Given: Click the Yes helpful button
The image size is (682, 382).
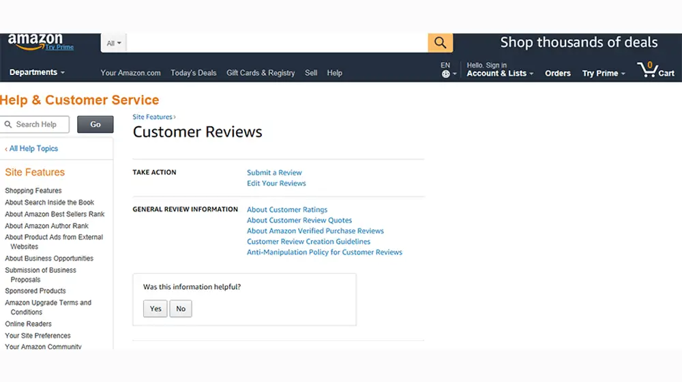Looking at the screenshot, I should coord(155,309).
